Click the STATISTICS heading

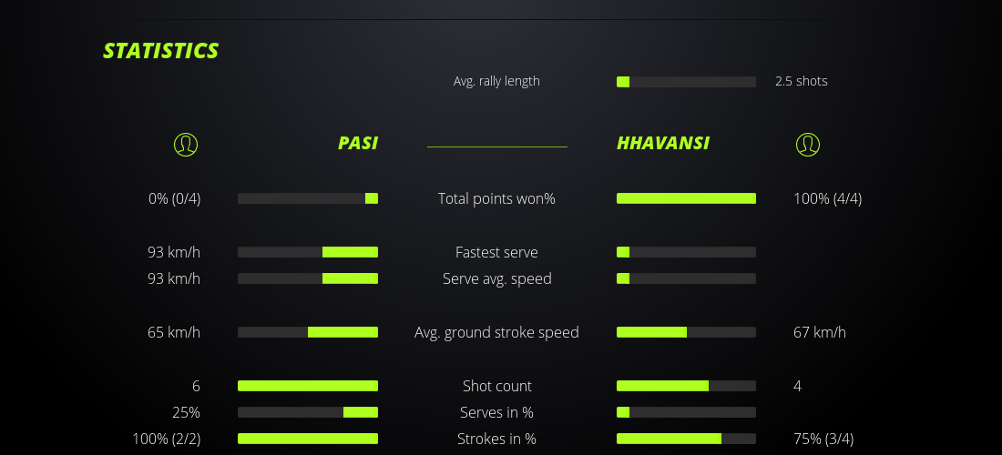tap(161, 51)
